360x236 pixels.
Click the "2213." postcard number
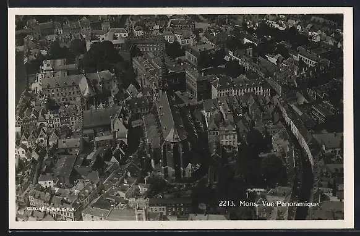coord(226,203)
